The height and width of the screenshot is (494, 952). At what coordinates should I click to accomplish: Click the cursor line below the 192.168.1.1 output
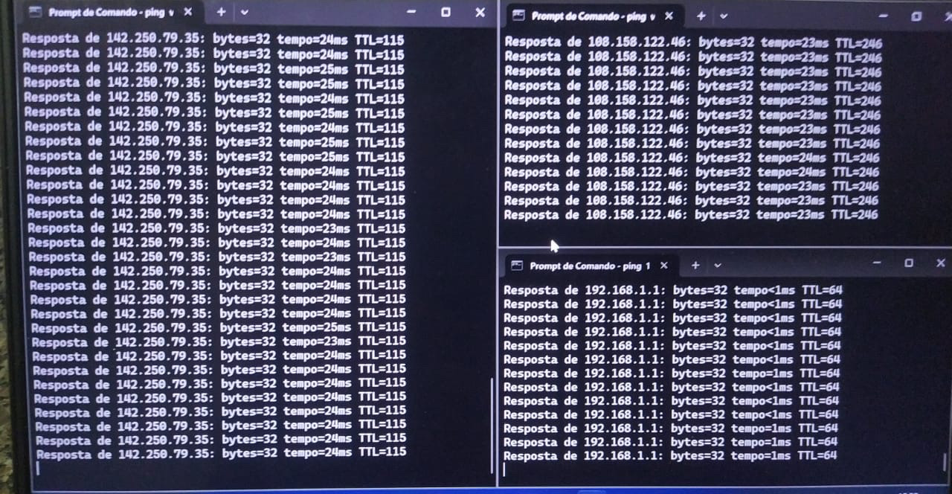pos(505,470)
